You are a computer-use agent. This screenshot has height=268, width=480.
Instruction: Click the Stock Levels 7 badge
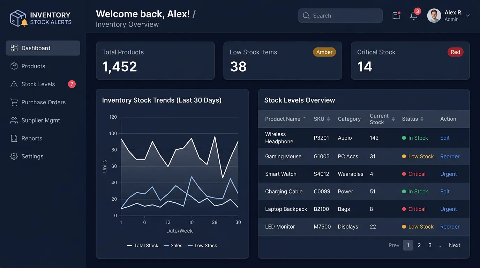[72, 84]
